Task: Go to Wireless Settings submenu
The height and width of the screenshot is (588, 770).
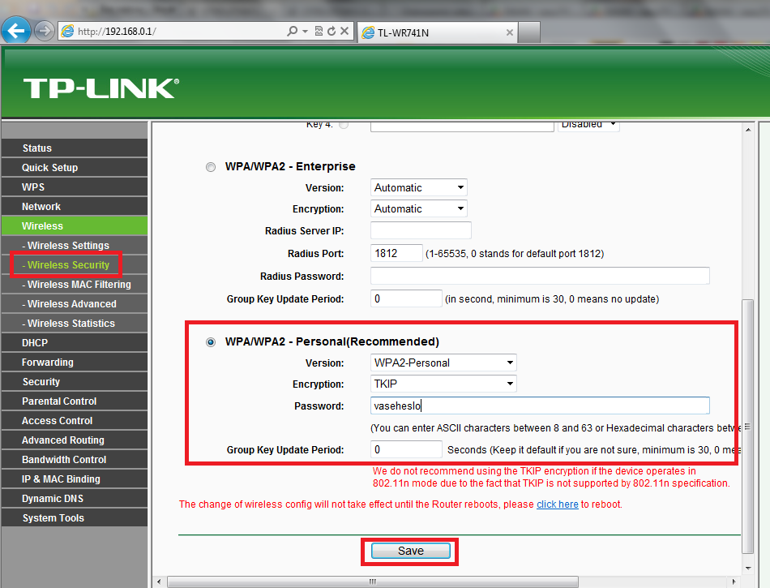Action: [x=75, y=245]
